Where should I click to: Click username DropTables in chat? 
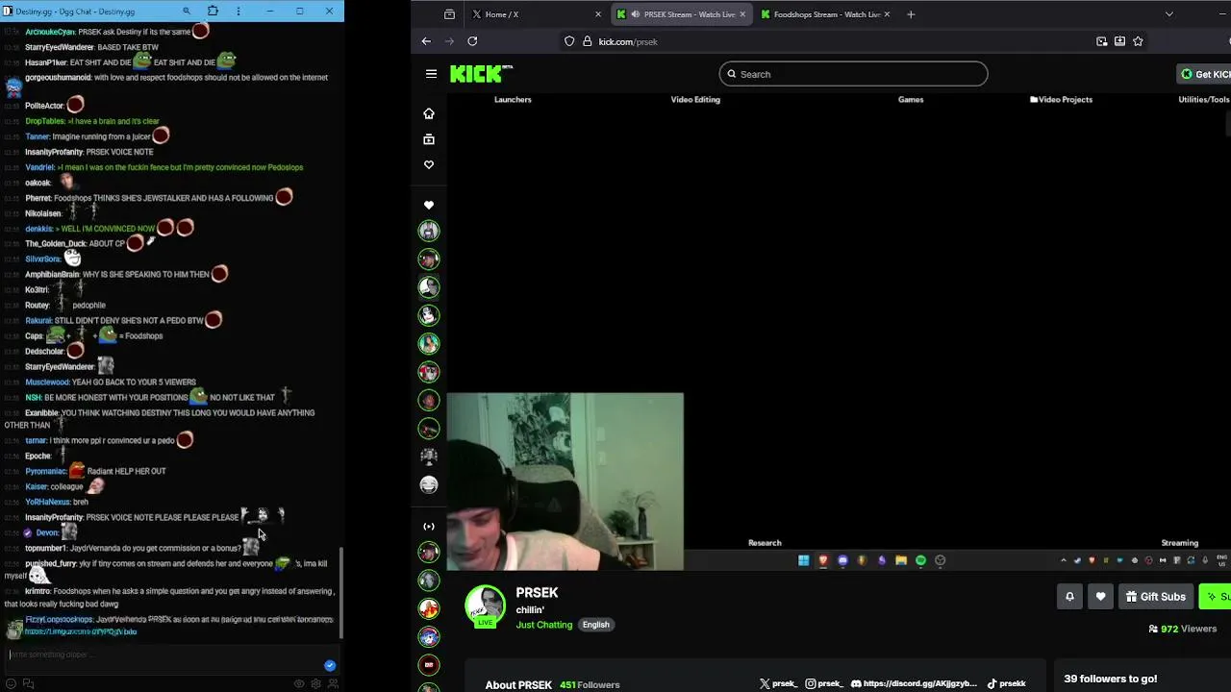(x=44, y=121)
